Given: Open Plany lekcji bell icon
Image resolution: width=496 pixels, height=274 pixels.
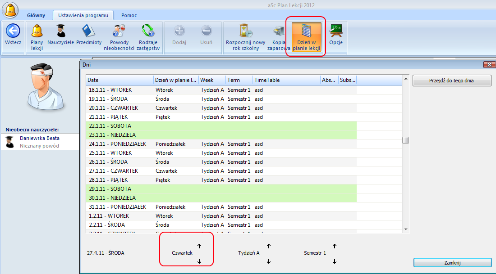Looking at the screenshot, I should (37, 31).
